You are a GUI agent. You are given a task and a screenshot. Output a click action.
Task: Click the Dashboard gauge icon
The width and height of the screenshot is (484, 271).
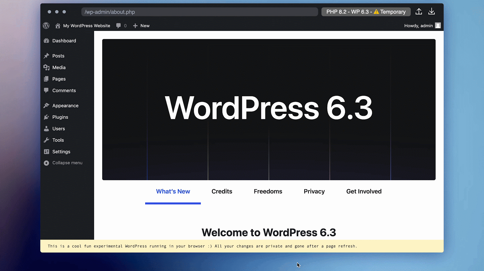pyautogui.click(x=46, y=41)
